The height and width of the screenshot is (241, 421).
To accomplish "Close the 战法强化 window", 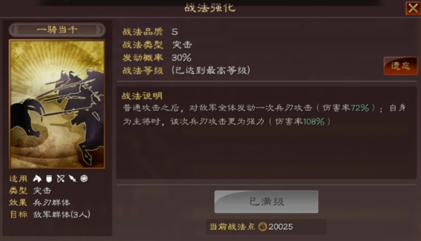I will point(413,8).
